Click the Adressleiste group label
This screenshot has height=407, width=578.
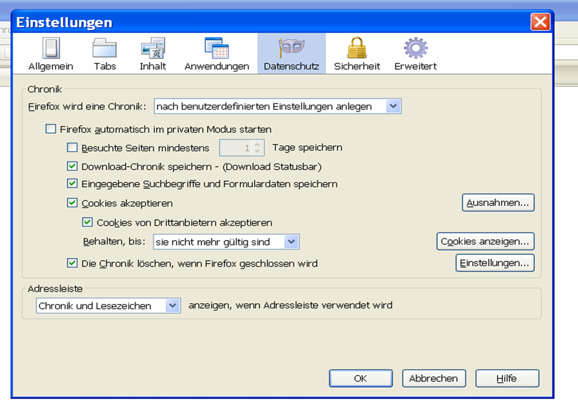point(55,289)
